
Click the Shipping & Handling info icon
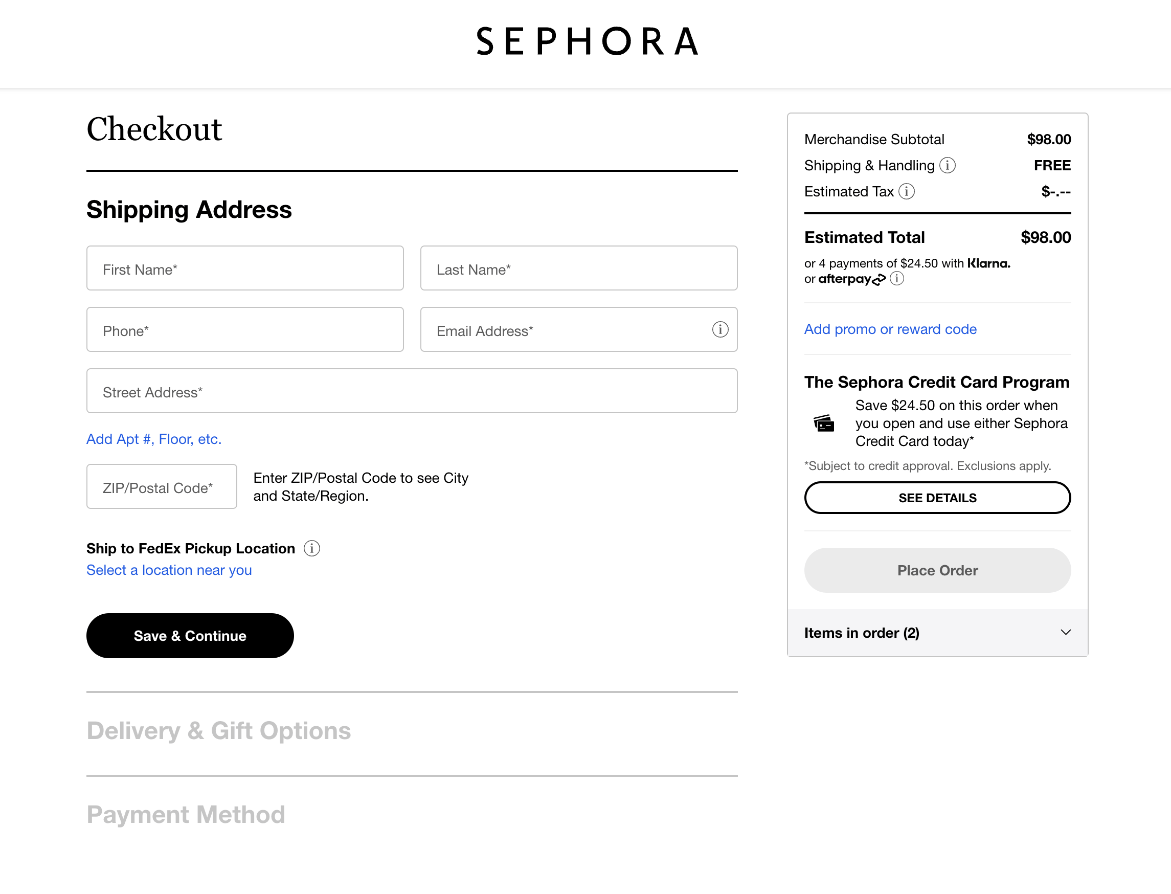pyautogui.click(x=948, y=166)
